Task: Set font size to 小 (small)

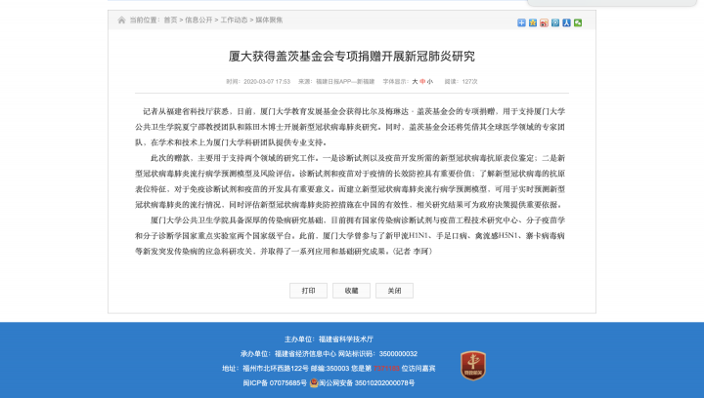Action: click(x=430, y=81)
